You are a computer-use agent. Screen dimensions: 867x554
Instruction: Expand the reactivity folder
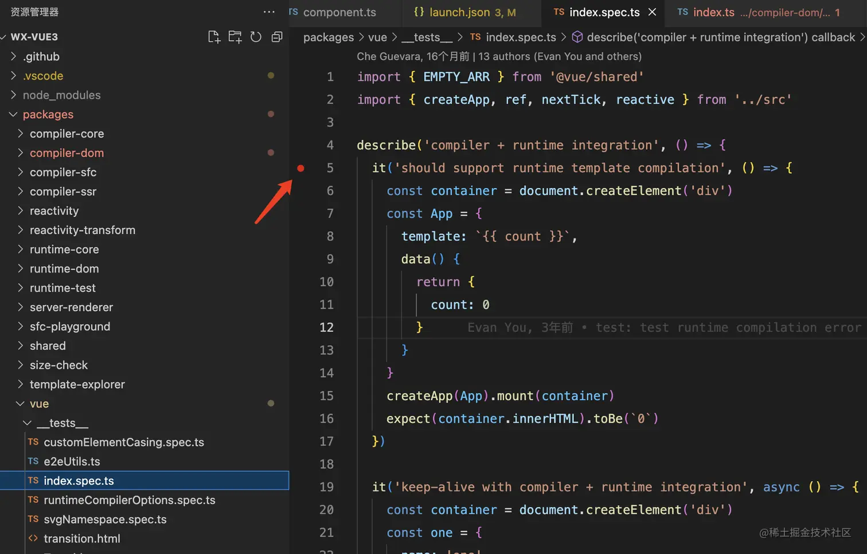pyautogui.click(x=144, y=211)
